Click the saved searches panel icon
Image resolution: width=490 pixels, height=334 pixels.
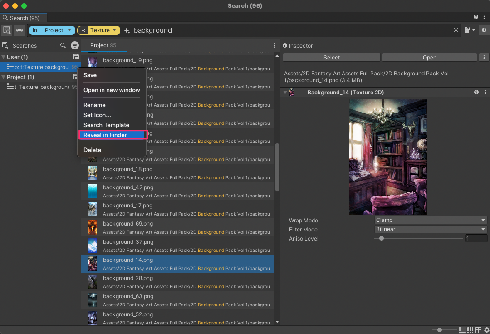7,30
